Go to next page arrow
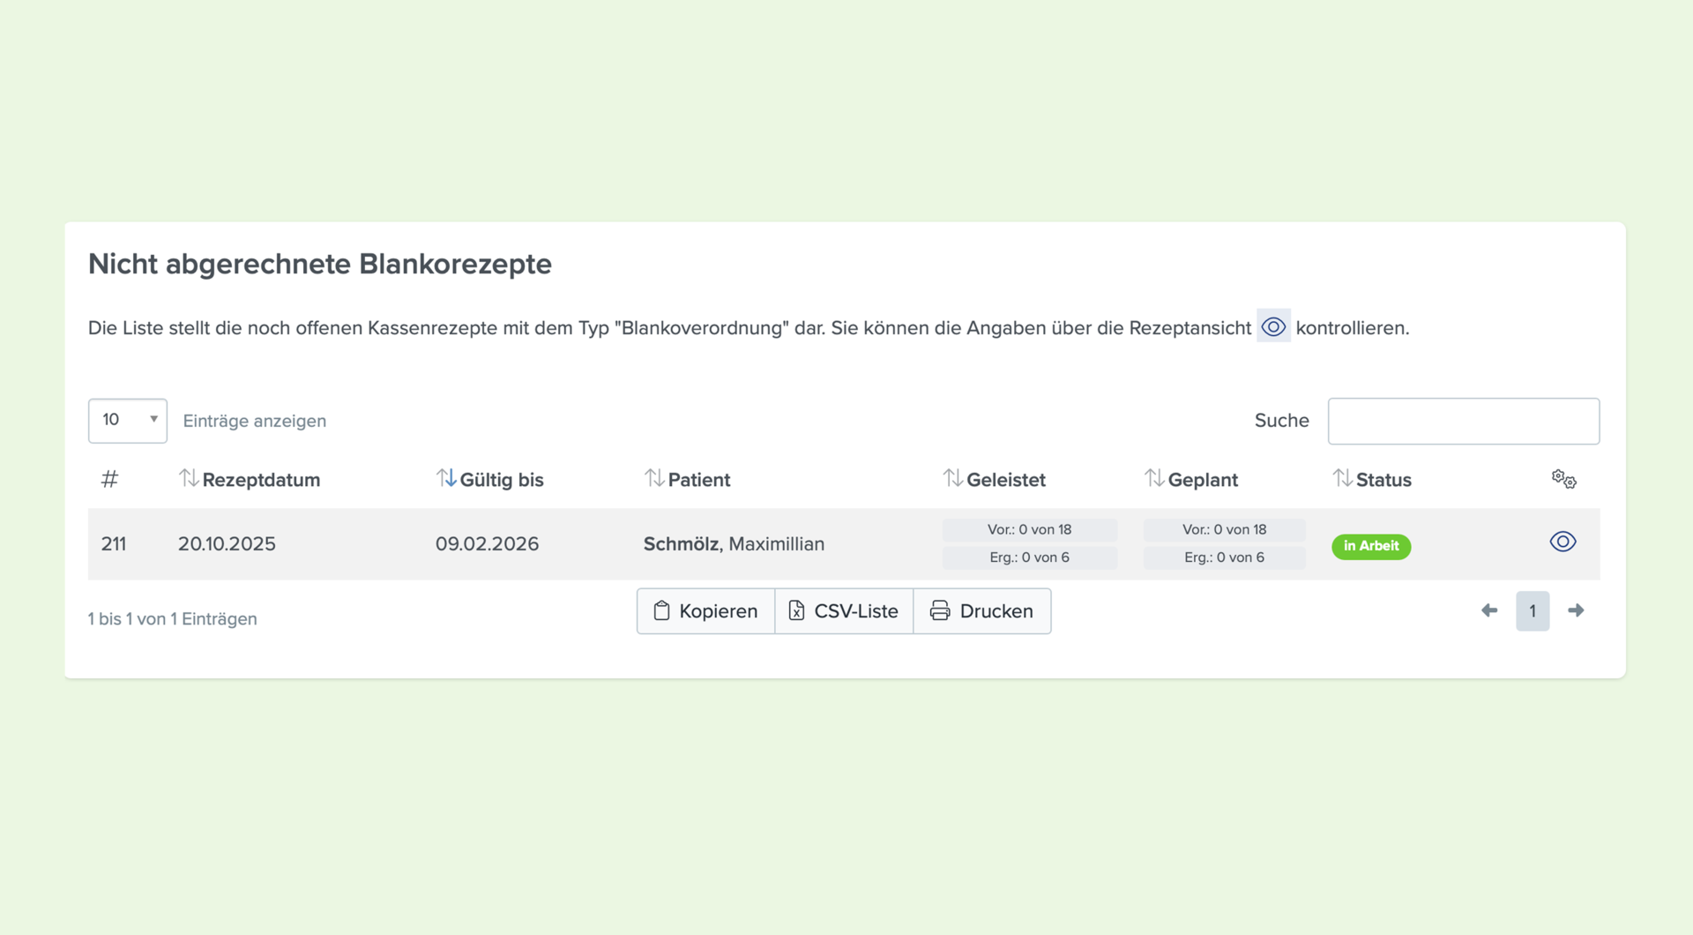Screen dimensions: 1693x935 (1576, 610)
